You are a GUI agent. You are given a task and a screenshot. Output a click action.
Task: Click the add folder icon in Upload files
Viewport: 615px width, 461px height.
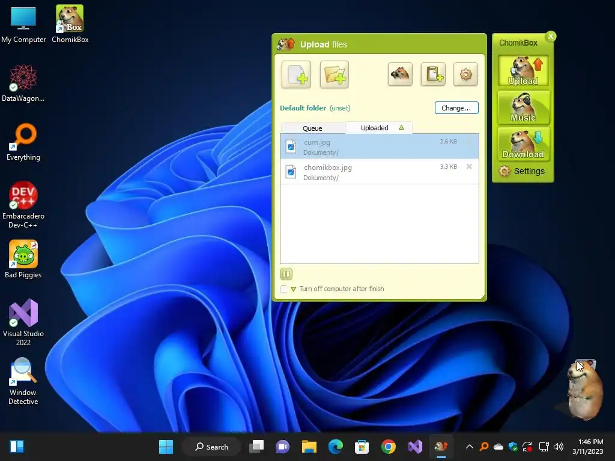tap(334, 74)
